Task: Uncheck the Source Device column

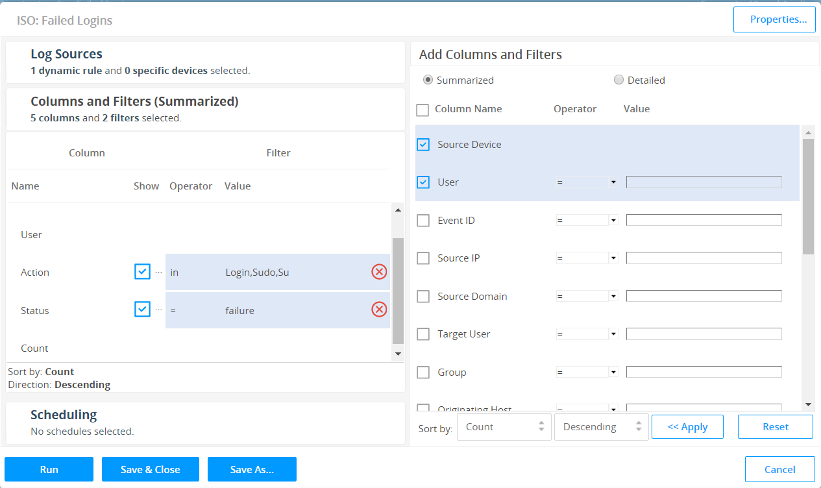Action: [x=423, y=145]
